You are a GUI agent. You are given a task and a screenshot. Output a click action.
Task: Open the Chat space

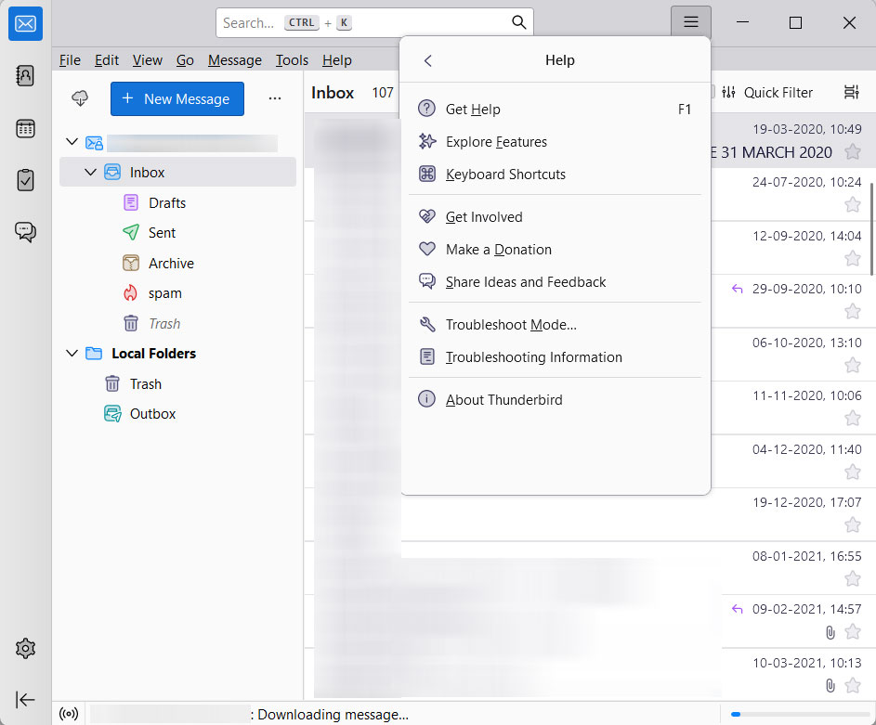click(x=25, y=232)
